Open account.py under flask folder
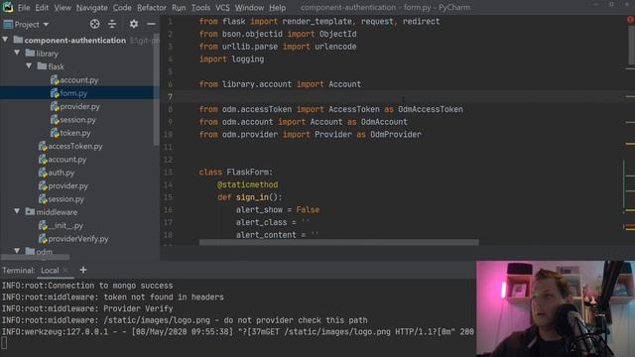Image resolution: width=635 pixels, height=357 pixels. tap(79, 80)
